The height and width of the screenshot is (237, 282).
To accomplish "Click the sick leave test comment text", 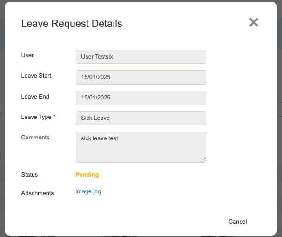I will pos(100,138).
